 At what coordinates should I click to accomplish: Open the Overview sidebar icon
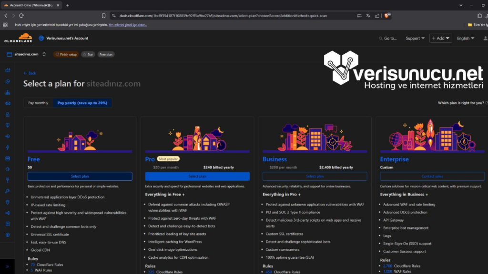point(8,70)
